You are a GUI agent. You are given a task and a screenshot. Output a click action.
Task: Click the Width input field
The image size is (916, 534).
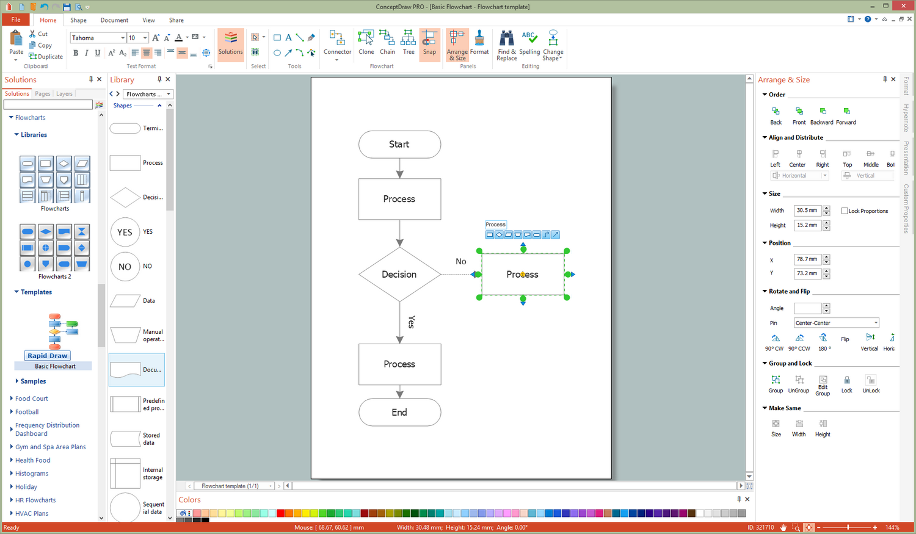[x=808, y=211]
